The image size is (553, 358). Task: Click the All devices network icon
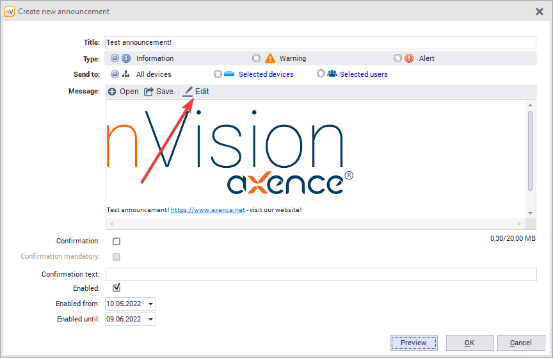126,74
